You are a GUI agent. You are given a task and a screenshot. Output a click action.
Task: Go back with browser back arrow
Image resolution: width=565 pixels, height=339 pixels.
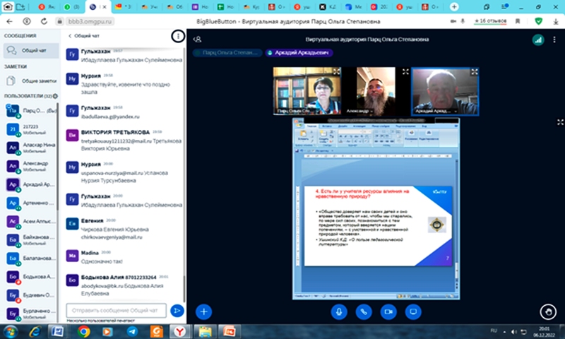[10, 22]
